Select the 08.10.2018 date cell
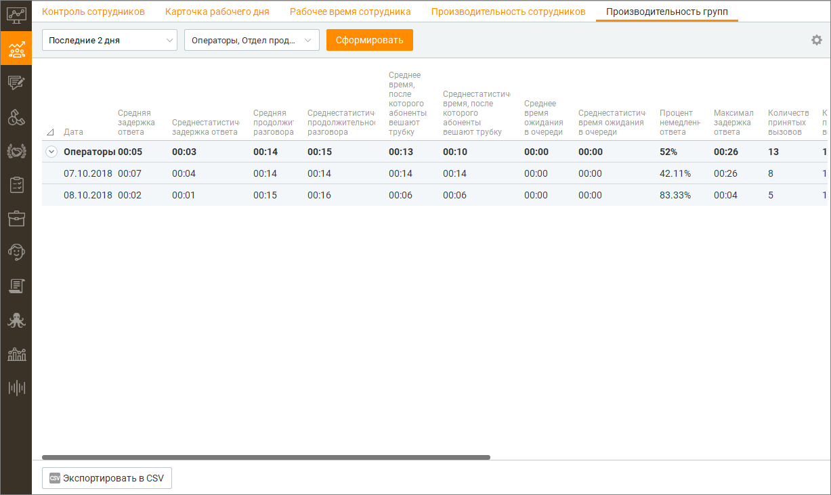The width and height of the screenshot is (831, 495). point(88,195)
